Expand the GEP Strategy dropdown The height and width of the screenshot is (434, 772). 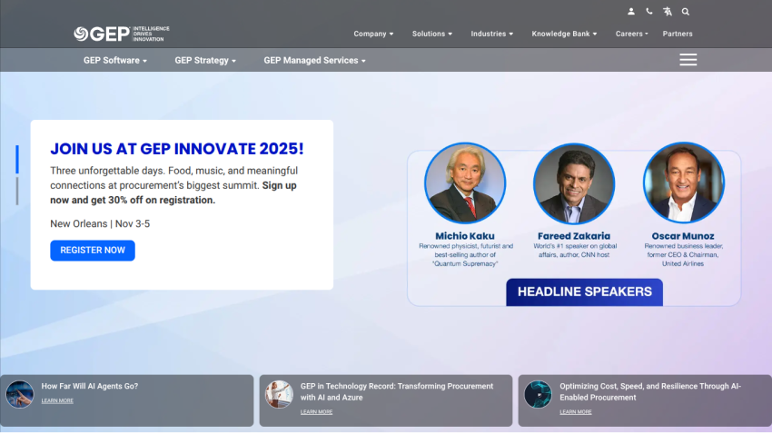coord(205,60)
